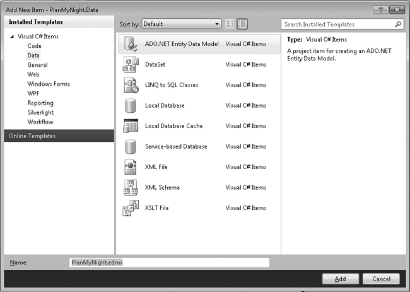Cancel the Add New Item dialog
This screenshot has height=292, width=410.
tap(381, 279)
